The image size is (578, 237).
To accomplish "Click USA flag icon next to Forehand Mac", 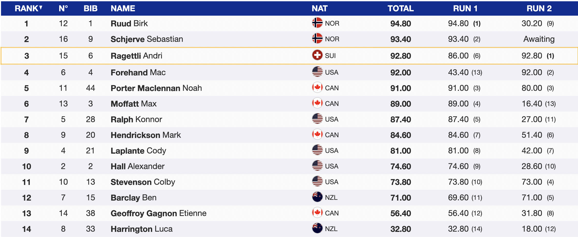I will [x=317, y=72].
